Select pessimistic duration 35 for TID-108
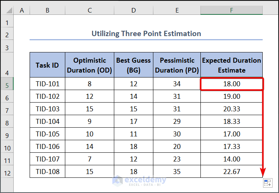Screen dimensions: 279x193 [x=177, y=171]
